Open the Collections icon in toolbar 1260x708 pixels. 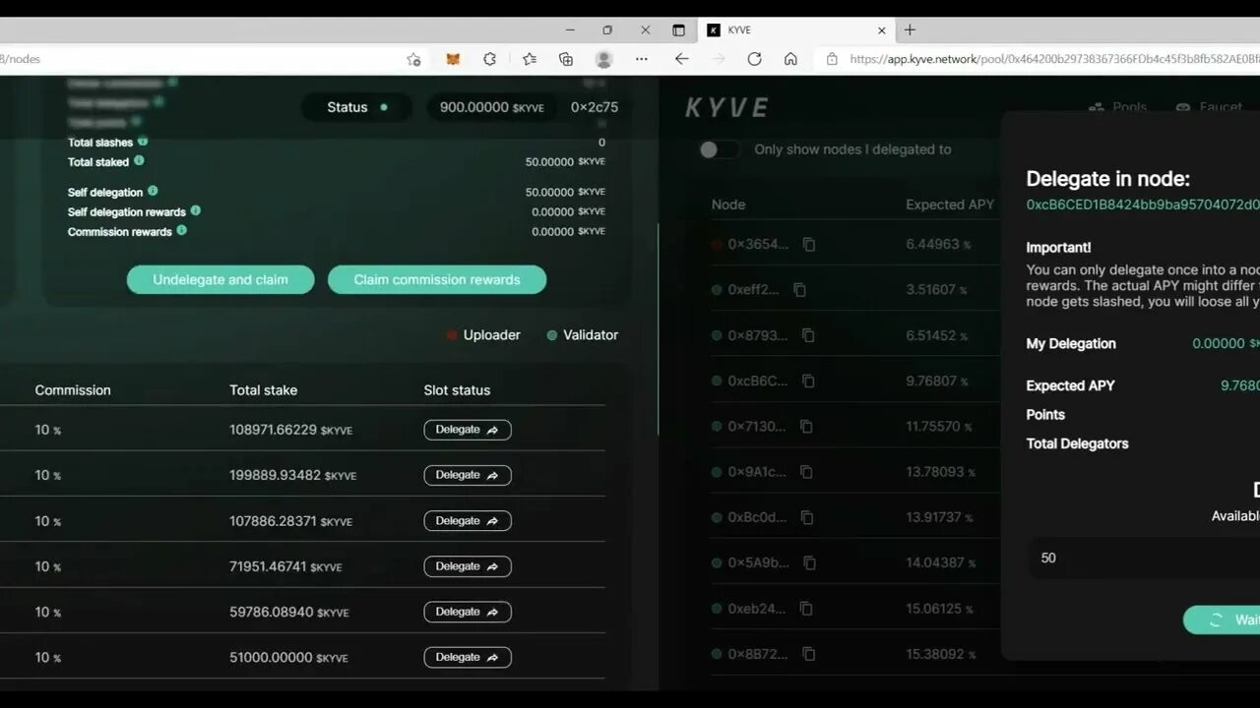(x=566, y=59)
